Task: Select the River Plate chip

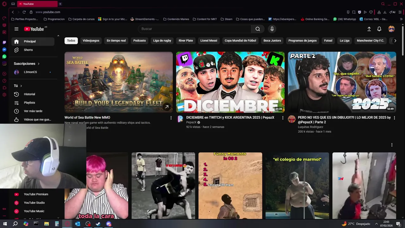Action: (x=186, y=41)
